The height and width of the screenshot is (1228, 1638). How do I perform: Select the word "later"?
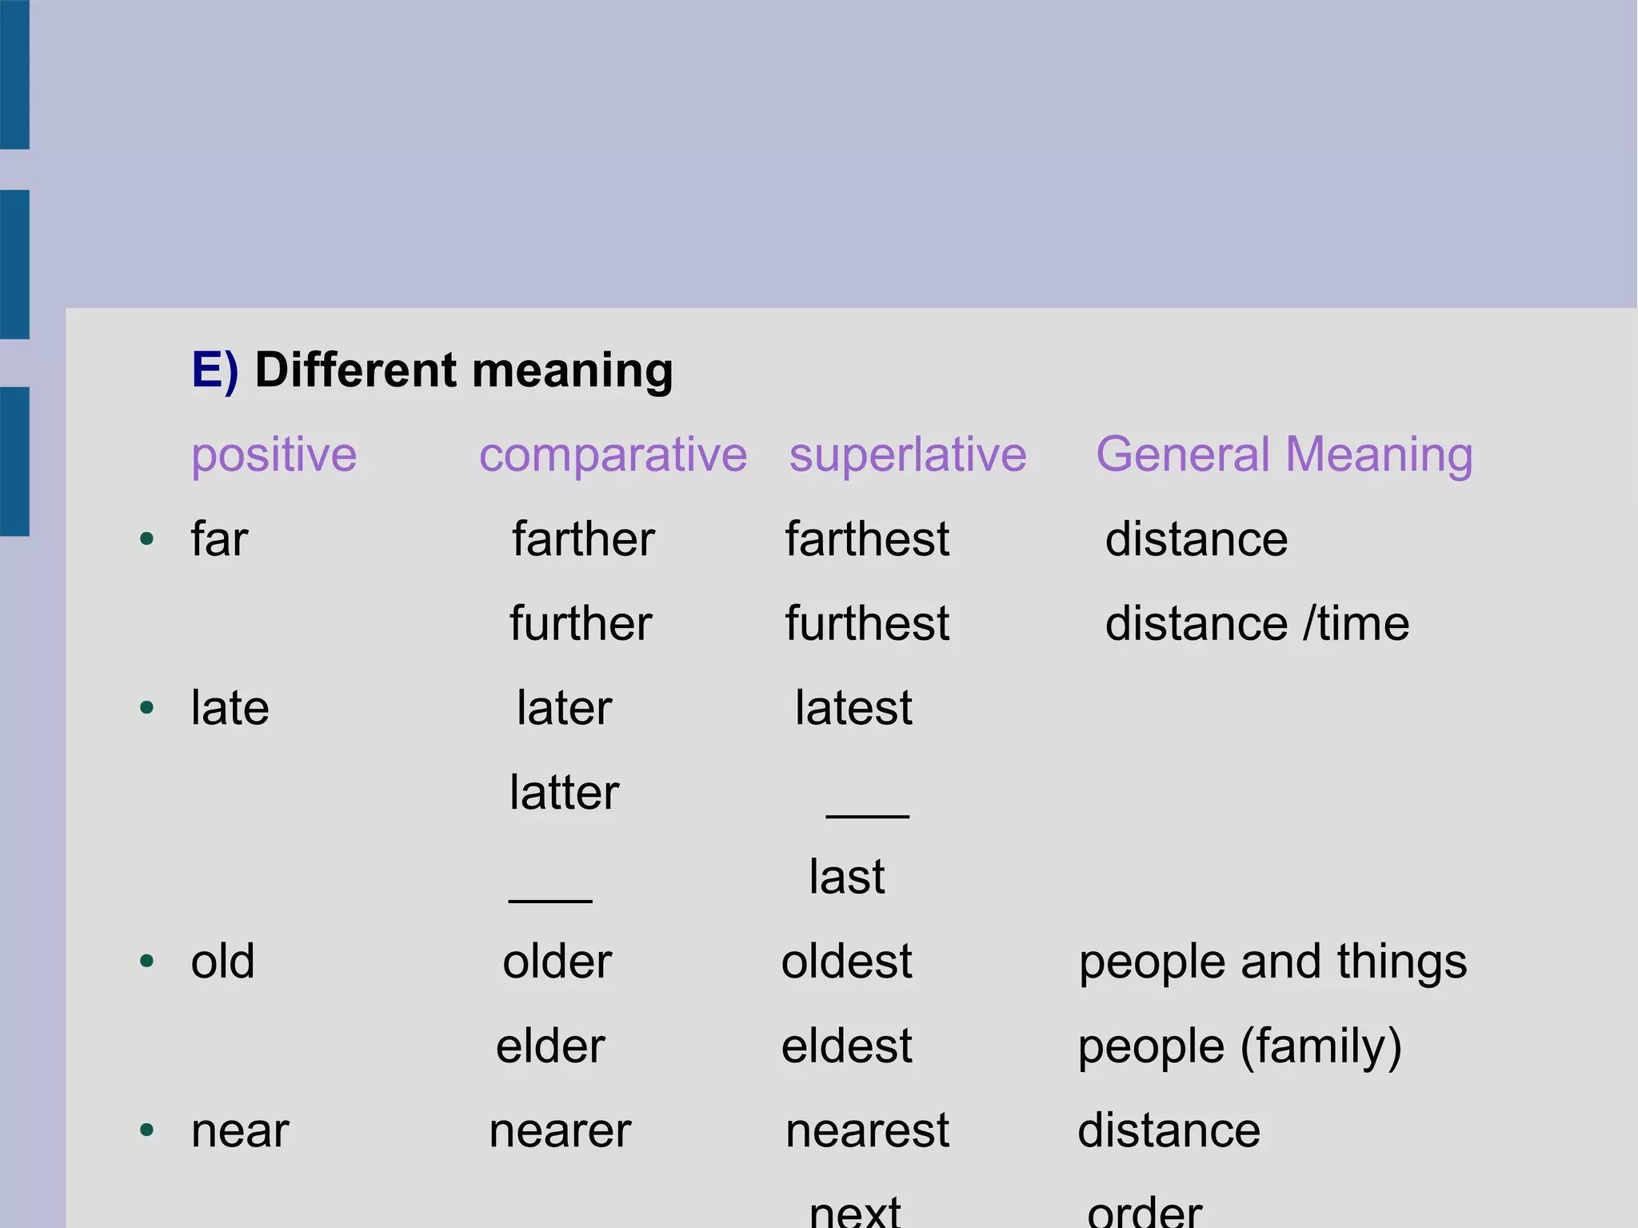coord(564,709)
